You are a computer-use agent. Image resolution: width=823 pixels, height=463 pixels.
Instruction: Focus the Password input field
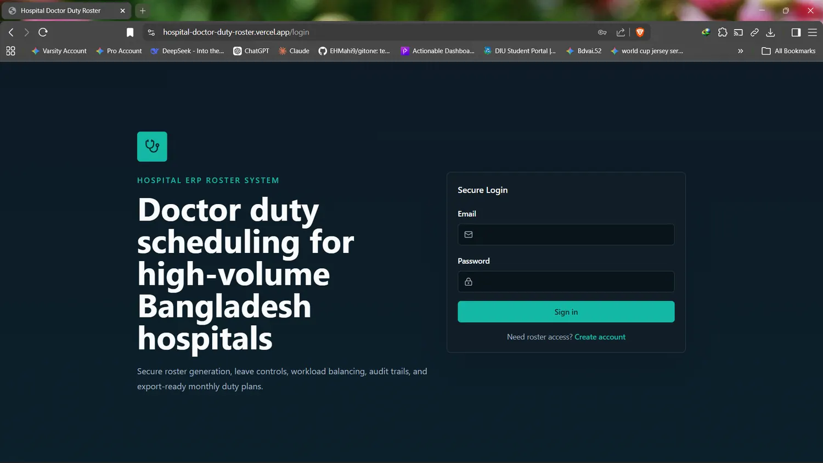(x=566, y=281)
